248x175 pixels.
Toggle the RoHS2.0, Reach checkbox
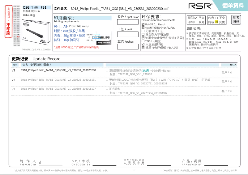point(143,24)
